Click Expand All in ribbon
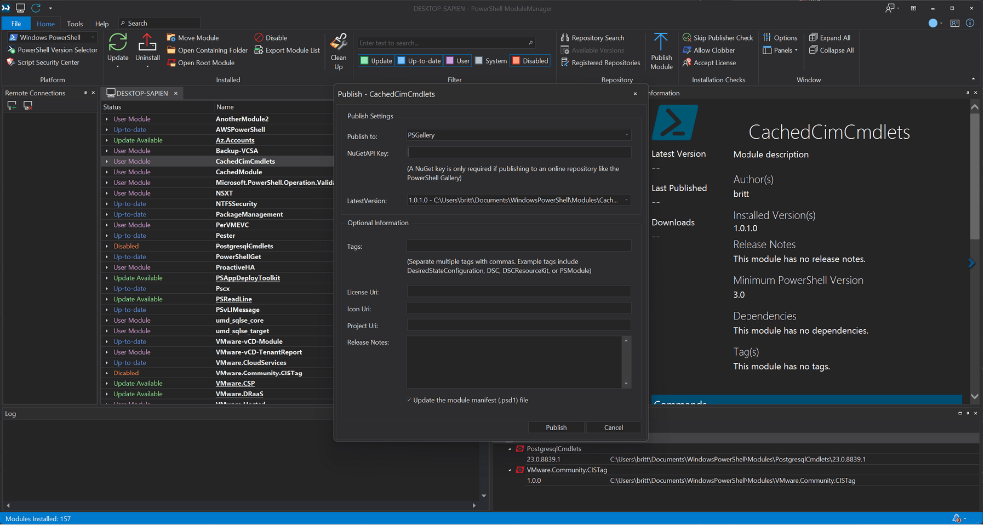 (830, 38)
